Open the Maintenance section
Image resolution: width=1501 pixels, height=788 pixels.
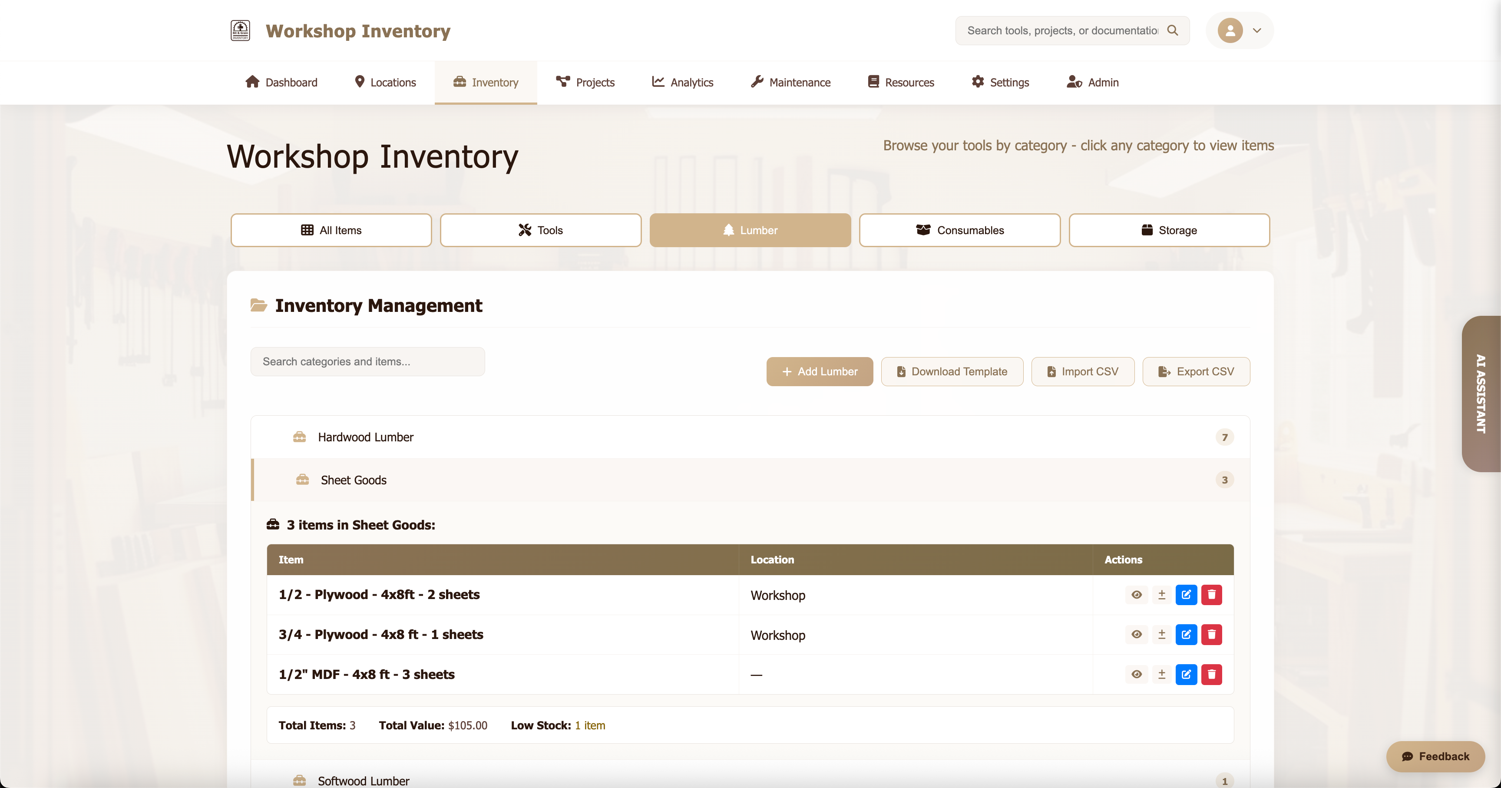790,82
